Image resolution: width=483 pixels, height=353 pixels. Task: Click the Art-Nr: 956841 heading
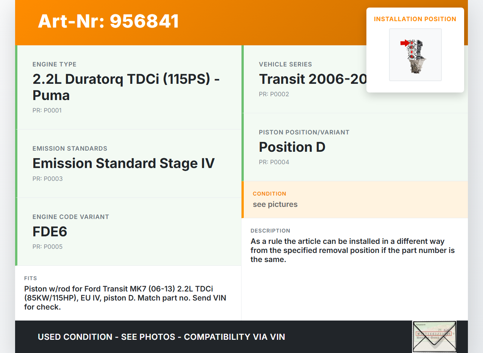coord(108,21)
